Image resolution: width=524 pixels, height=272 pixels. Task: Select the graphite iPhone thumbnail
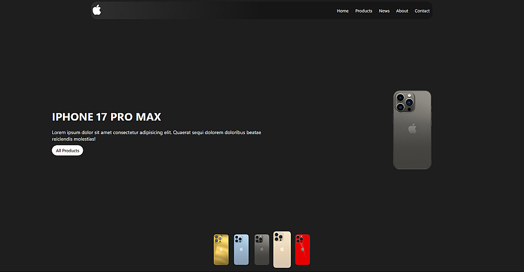click(x=261, y=249)
